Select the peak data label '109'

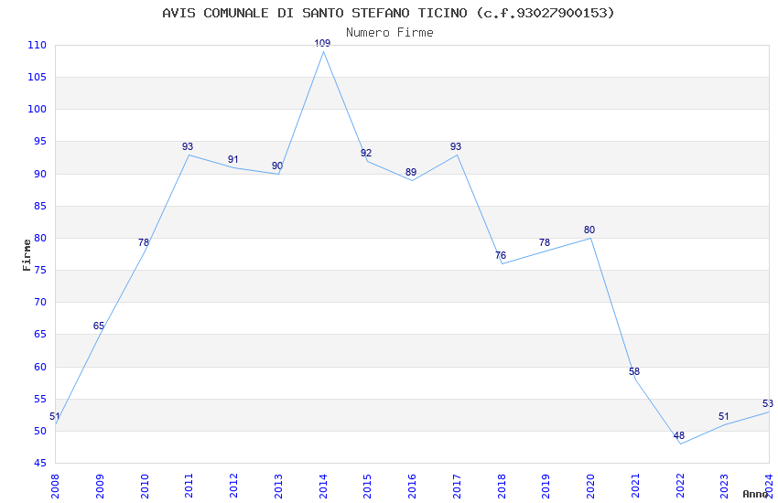322,43
